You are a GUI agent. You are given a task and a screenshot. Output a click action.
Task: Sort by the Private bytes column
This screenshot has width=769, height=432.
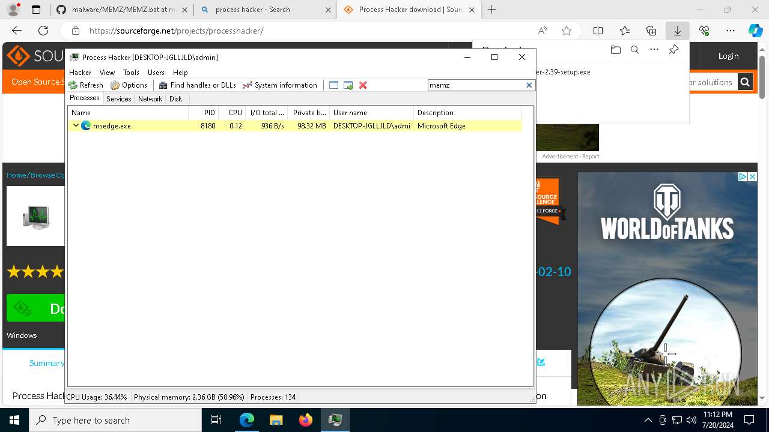coord(309,112)
